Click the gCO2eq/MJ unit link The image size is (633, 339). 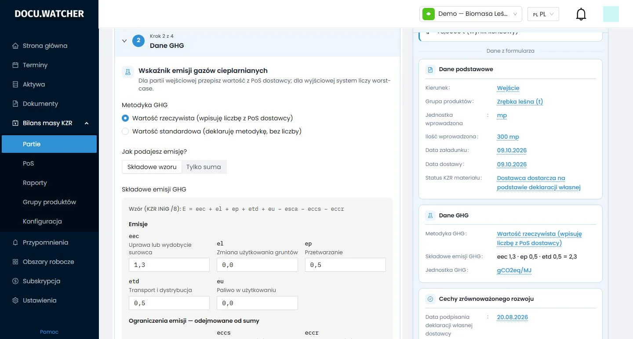[x=514, y=270]
